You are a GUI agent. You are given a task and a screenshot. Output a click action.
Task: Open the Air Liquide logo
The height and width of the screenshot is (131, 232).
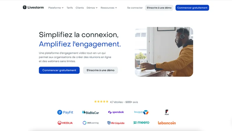[x=116, y=123]
